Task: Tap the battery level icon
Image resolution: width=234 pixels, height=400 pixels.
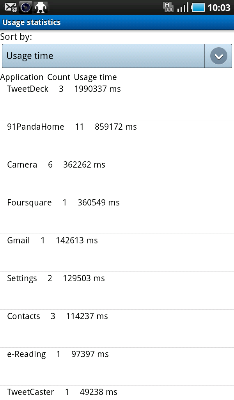Action: click(x=198, y=7)
